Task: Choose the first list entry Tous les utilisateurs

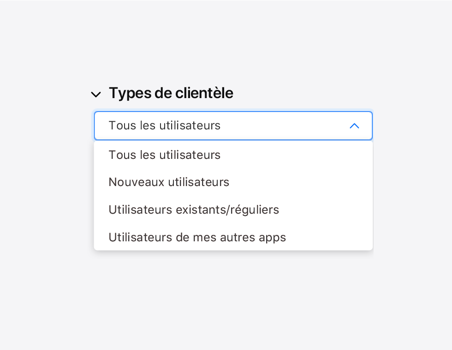Action: point(165,155)
